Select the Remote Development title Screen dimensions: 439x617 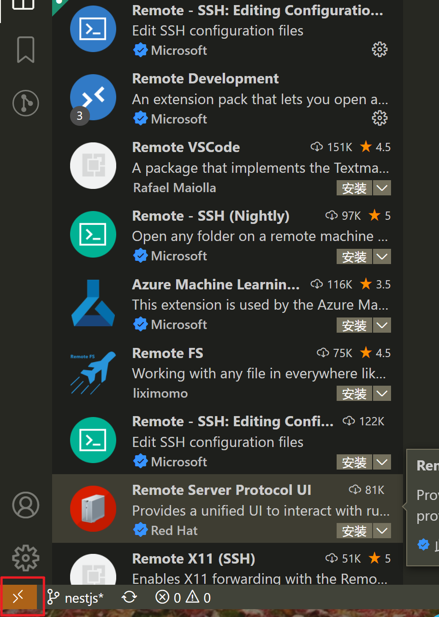coord(205,79)
